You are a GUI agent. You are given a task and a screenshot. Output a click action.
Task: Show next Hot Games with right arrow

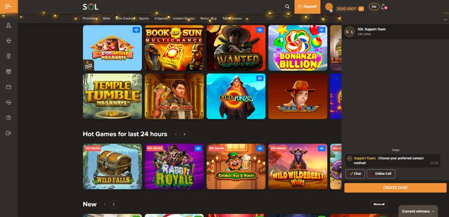point(185,134)
